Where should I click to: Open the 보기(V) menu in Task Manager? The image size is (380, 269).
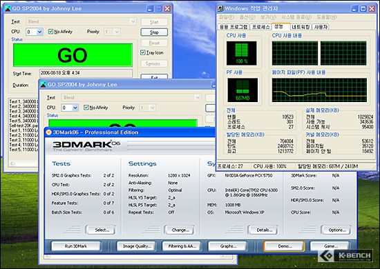pos(268,17)
